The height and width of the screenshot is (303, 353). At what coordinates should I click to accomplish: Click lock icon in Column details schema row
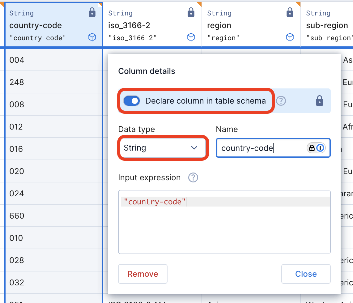320,101
